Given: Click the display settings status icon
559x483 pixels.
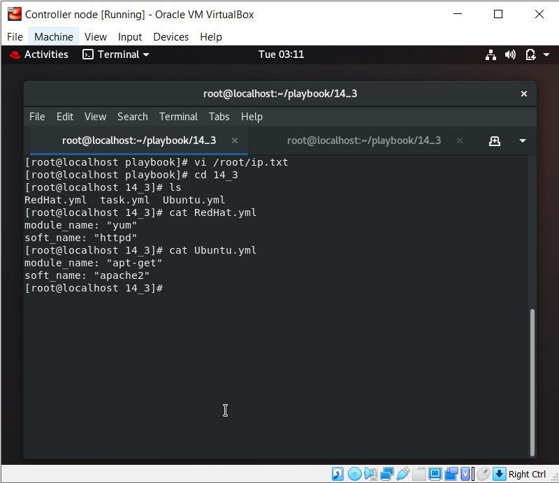Looking at the screenshot, I should click(x=435, y=474).
